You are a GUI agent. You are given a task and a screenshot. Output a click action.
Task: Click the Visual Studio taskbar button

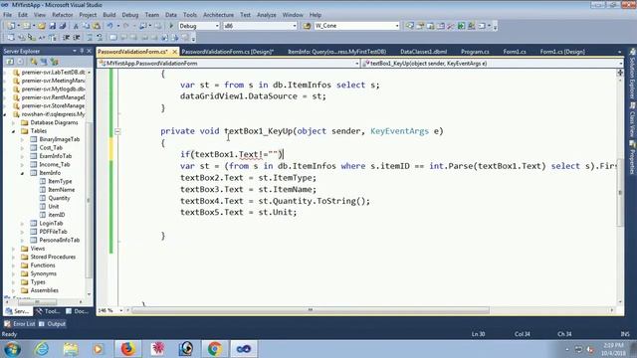pos(243,349)
